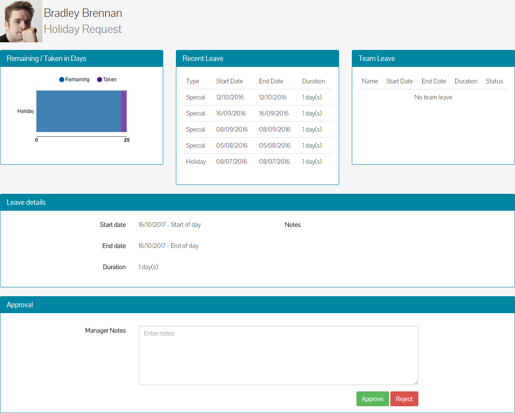Select Start Date column in Recent Leave
The image size is (515, 413).
229,81
